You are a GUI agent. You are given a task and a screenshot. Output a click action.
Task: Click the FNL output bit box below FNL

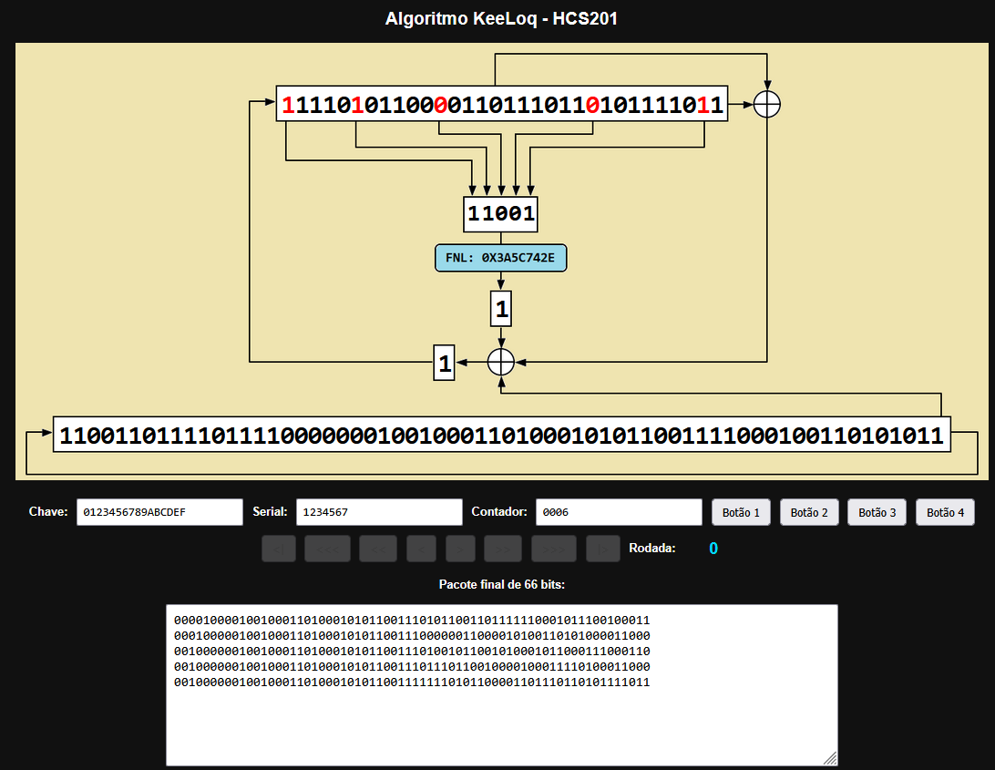pos(500,309)
